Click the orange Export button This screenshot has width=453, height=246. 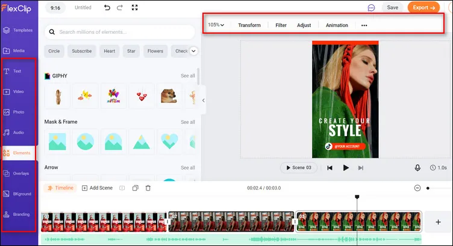pos(423,7)
